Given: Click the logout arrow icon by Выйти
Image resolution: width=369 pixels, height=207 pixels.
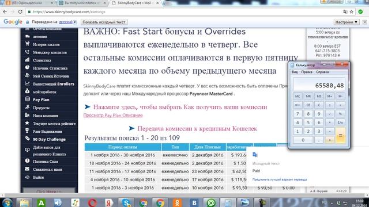Looking at the screenshot, I should 27,177.
